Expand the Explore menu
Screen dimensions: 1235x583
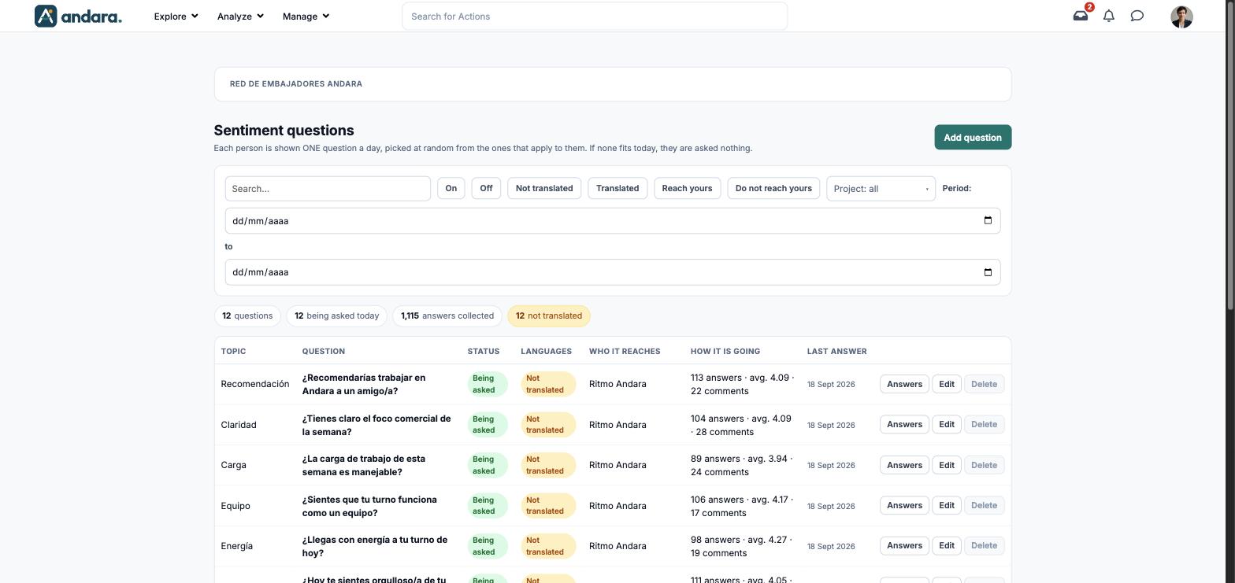point(176,16)
